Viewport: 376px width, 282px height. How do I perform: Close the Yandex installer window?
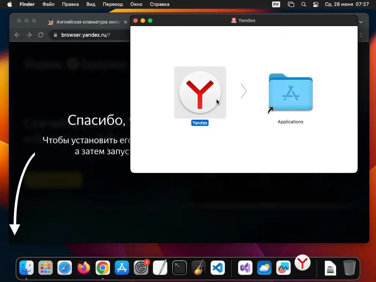[135, 21]
